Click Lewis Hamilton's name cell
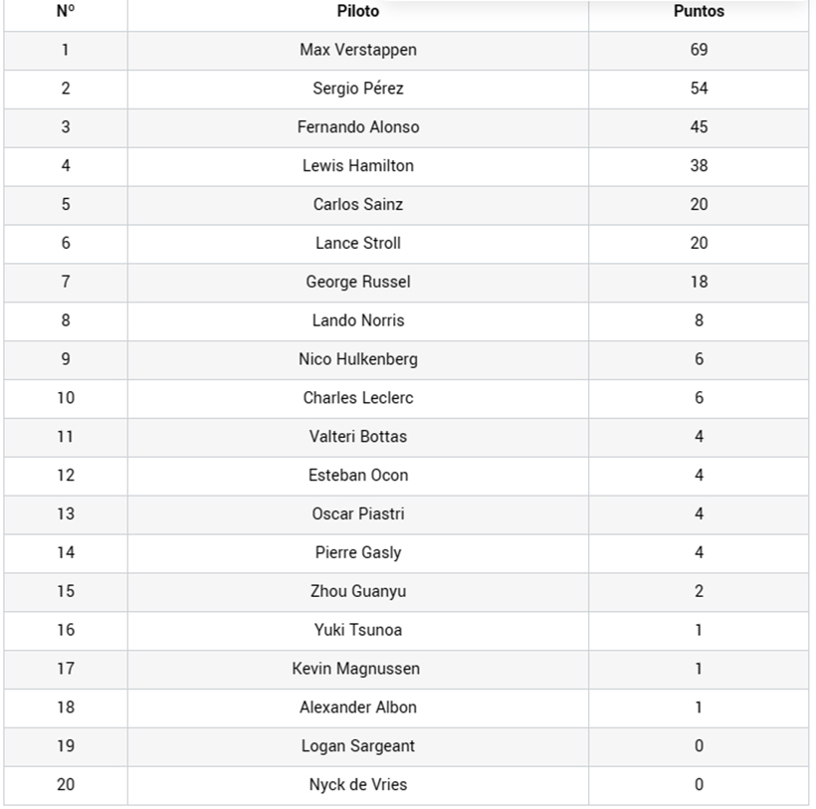 [357, 166]
